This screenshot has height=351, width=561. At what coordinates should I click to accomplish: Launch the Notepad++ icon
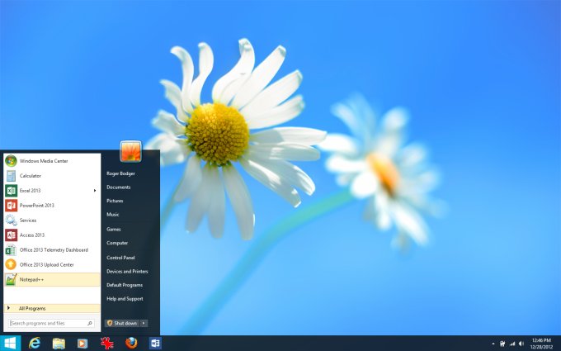(x=11, y=279)
